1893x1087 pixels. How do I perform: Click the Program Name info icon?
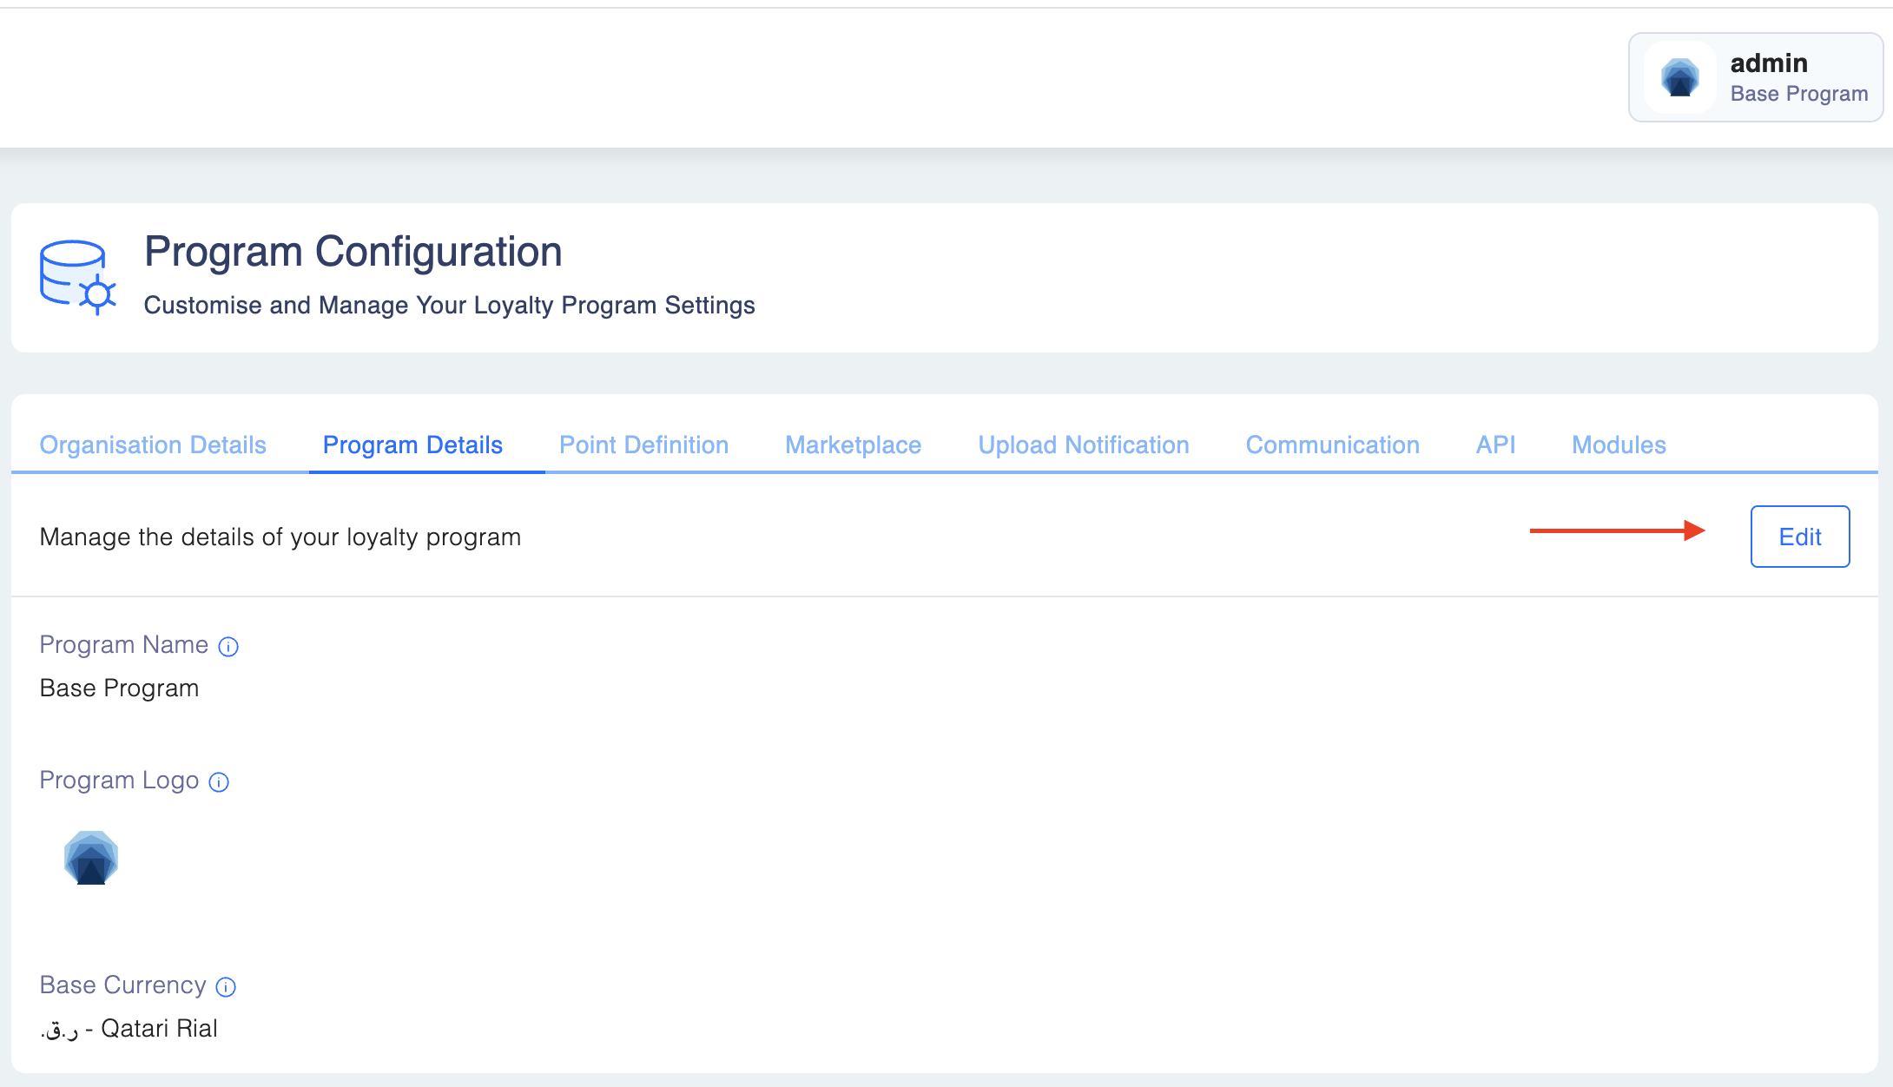(x=228, y=647)
